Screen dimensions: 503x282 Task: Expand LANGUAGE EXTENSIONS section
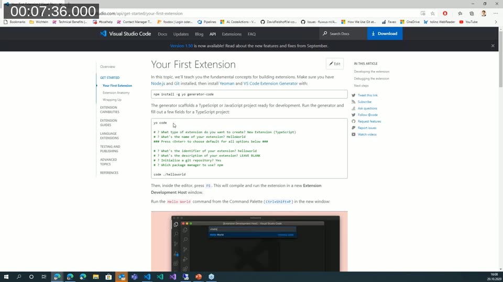pos(110,136)
